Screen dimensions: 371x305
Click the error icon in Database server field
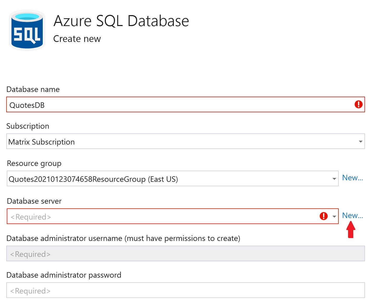coord(324,216)
